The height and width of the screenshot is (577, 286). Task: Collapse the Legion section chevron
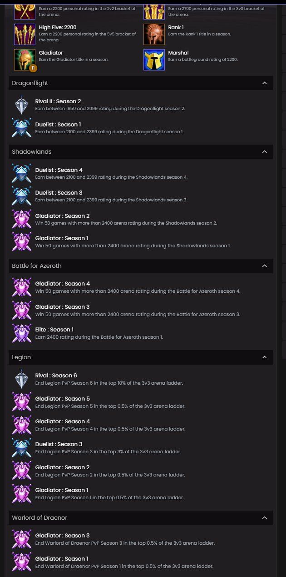tap(265, 357)
